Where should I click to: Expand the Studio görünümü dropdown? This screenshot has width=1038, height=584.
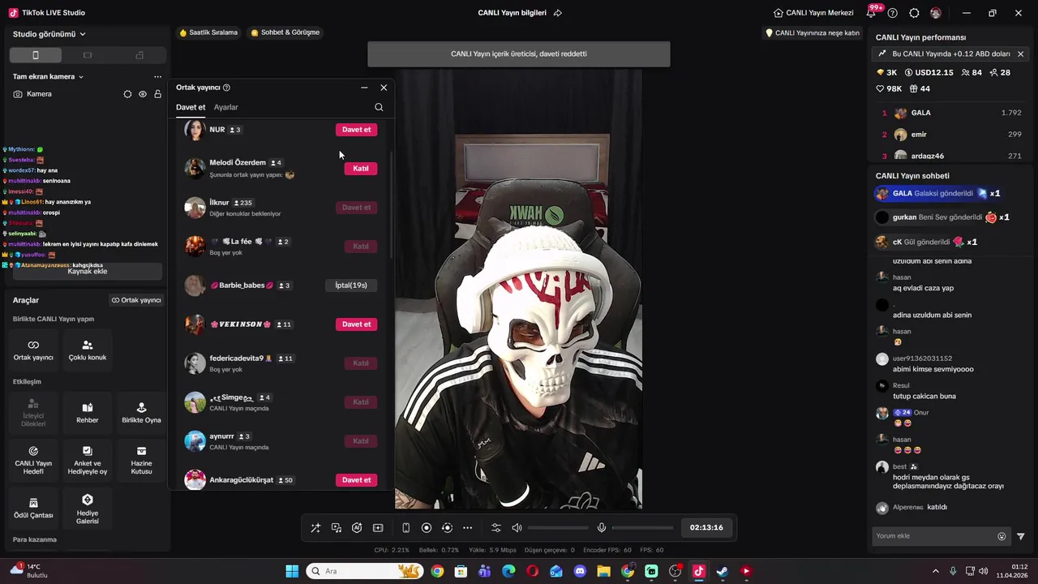(49, 34)
